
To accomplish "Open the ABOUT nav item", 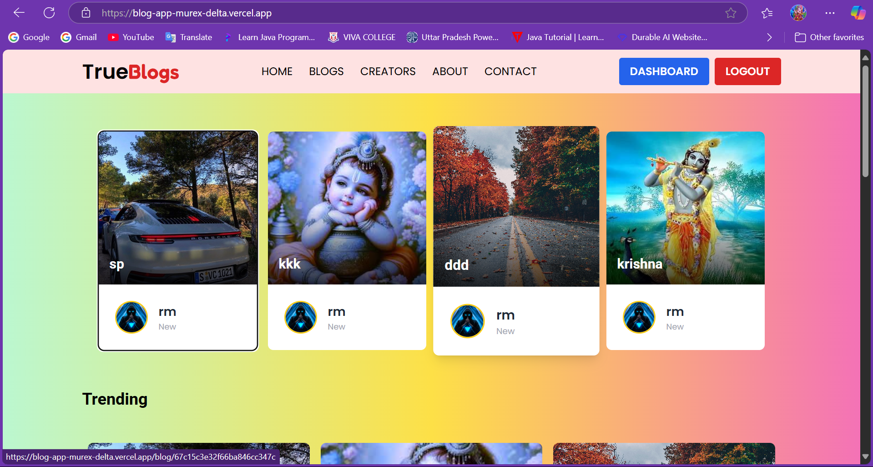I will (x=450, y=71).
